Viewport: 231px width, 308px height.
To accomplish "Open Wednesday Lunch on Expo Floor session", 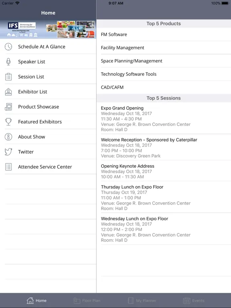I will pyautogui.click(x=164, y=229).
